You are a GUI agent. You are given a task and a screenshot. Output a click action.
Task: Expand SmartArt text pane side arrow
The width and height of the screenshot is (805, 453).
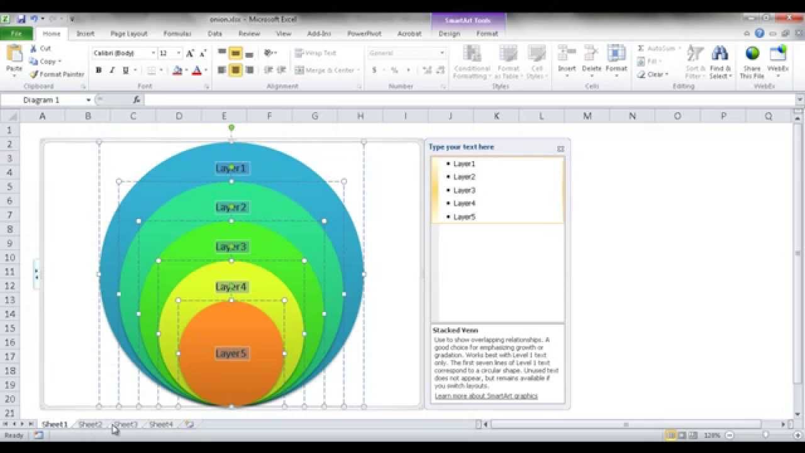(36, 274)
